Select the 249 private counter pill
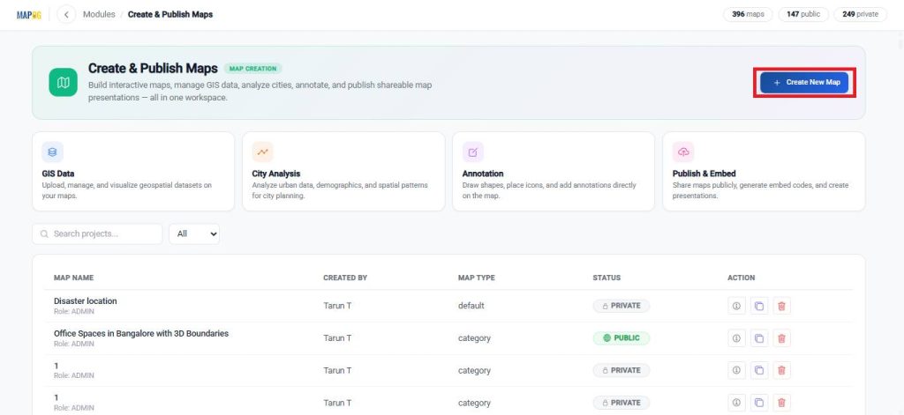904x415 pixels. tap(860, 14)
